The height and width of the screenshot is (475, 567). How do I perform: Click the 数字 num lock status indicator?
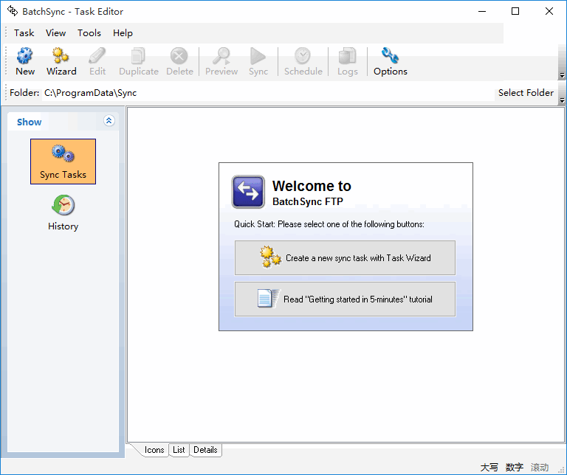(514, 467)
